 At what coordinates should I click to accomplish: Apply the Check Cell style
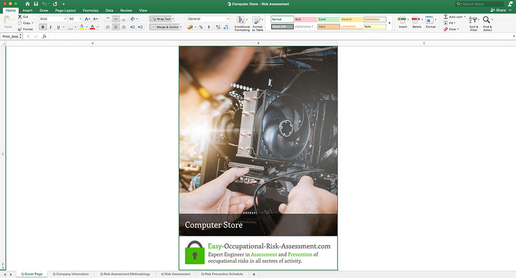point(282,27)
